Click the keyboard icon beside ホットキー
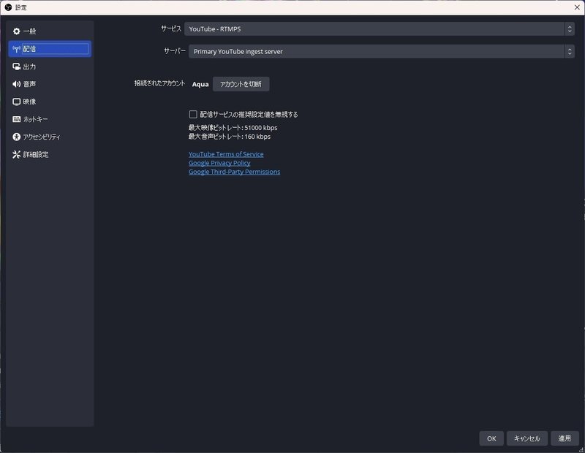Screen dimensions: 585x453 coord(16,119)
